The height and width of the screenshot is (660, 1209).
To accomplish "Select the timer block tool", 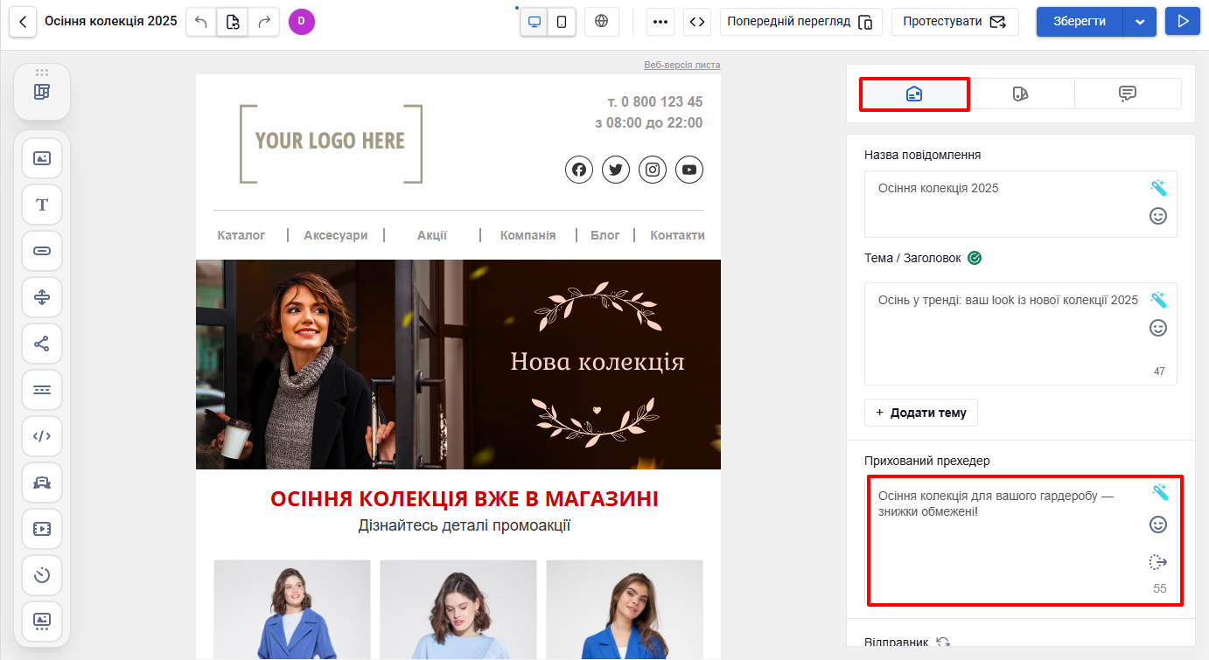I will (42, 575).
